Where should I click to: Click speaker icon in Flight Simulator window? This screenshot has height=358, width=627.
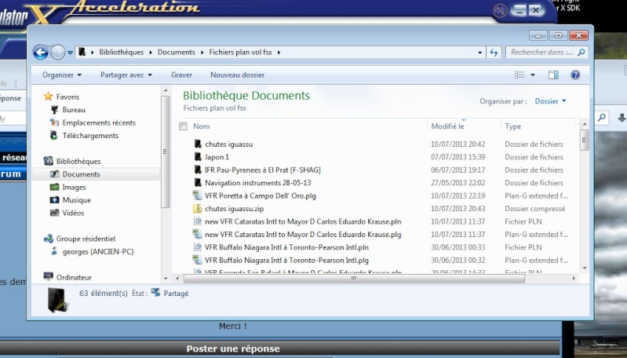point(500,11)
